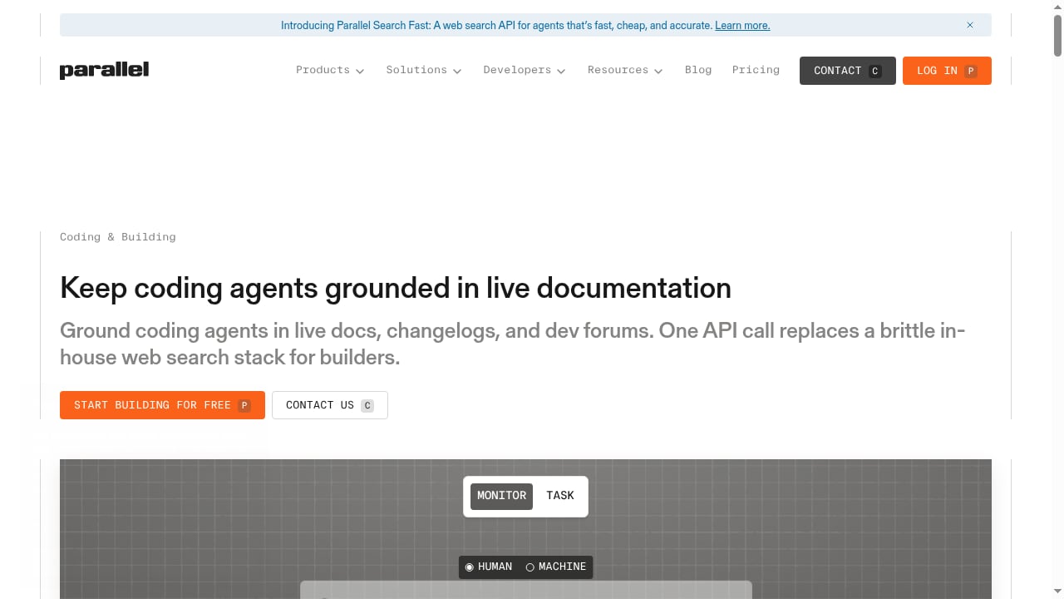Image resolution: width=1064 pixels, height=599 pixels.
Task: Go to the Blog page
Action: [698, 70]
